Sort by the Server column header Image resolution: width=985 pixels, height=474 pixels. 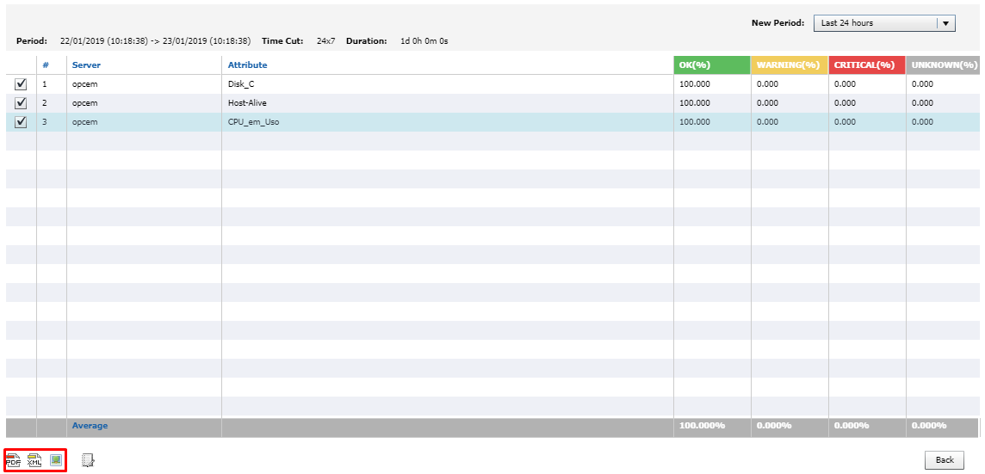(x=86, y=65)
